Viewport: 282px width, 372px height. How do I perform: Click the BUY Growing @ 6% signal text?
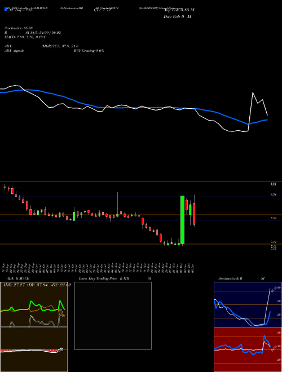[89, 51]
